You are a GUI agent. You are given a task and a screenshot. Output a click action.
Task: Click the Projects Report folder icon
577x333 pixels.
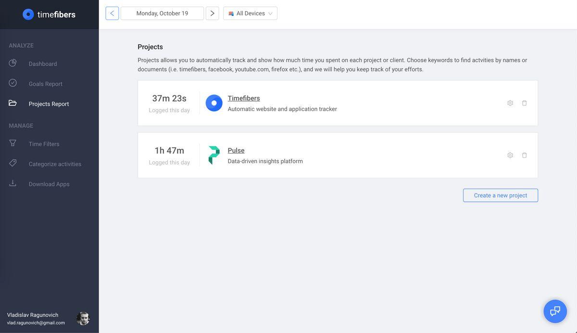(x=13, y=103)
